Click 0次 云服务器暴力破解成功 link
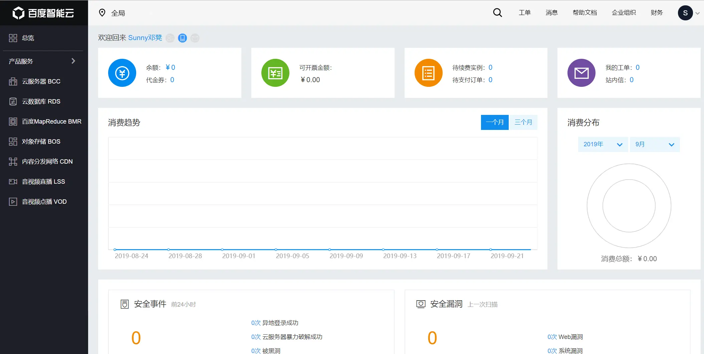The height and width of the screenshot is (354, 704). click(x=287, y=337)
